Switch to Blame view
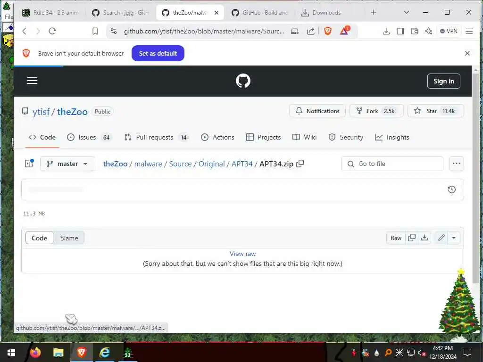Image resolution: width=483 pixels, height=362 pixels. click(69, 238)
